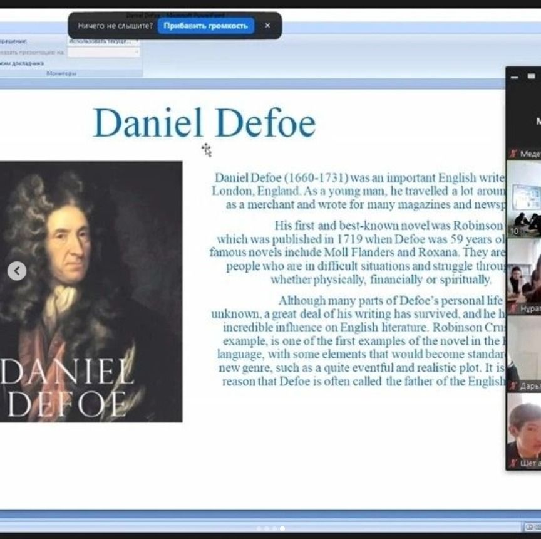Screen dimensions: 541x539
Task: Select the last highlighted carousel dot indicator
Action: [282, 528]
